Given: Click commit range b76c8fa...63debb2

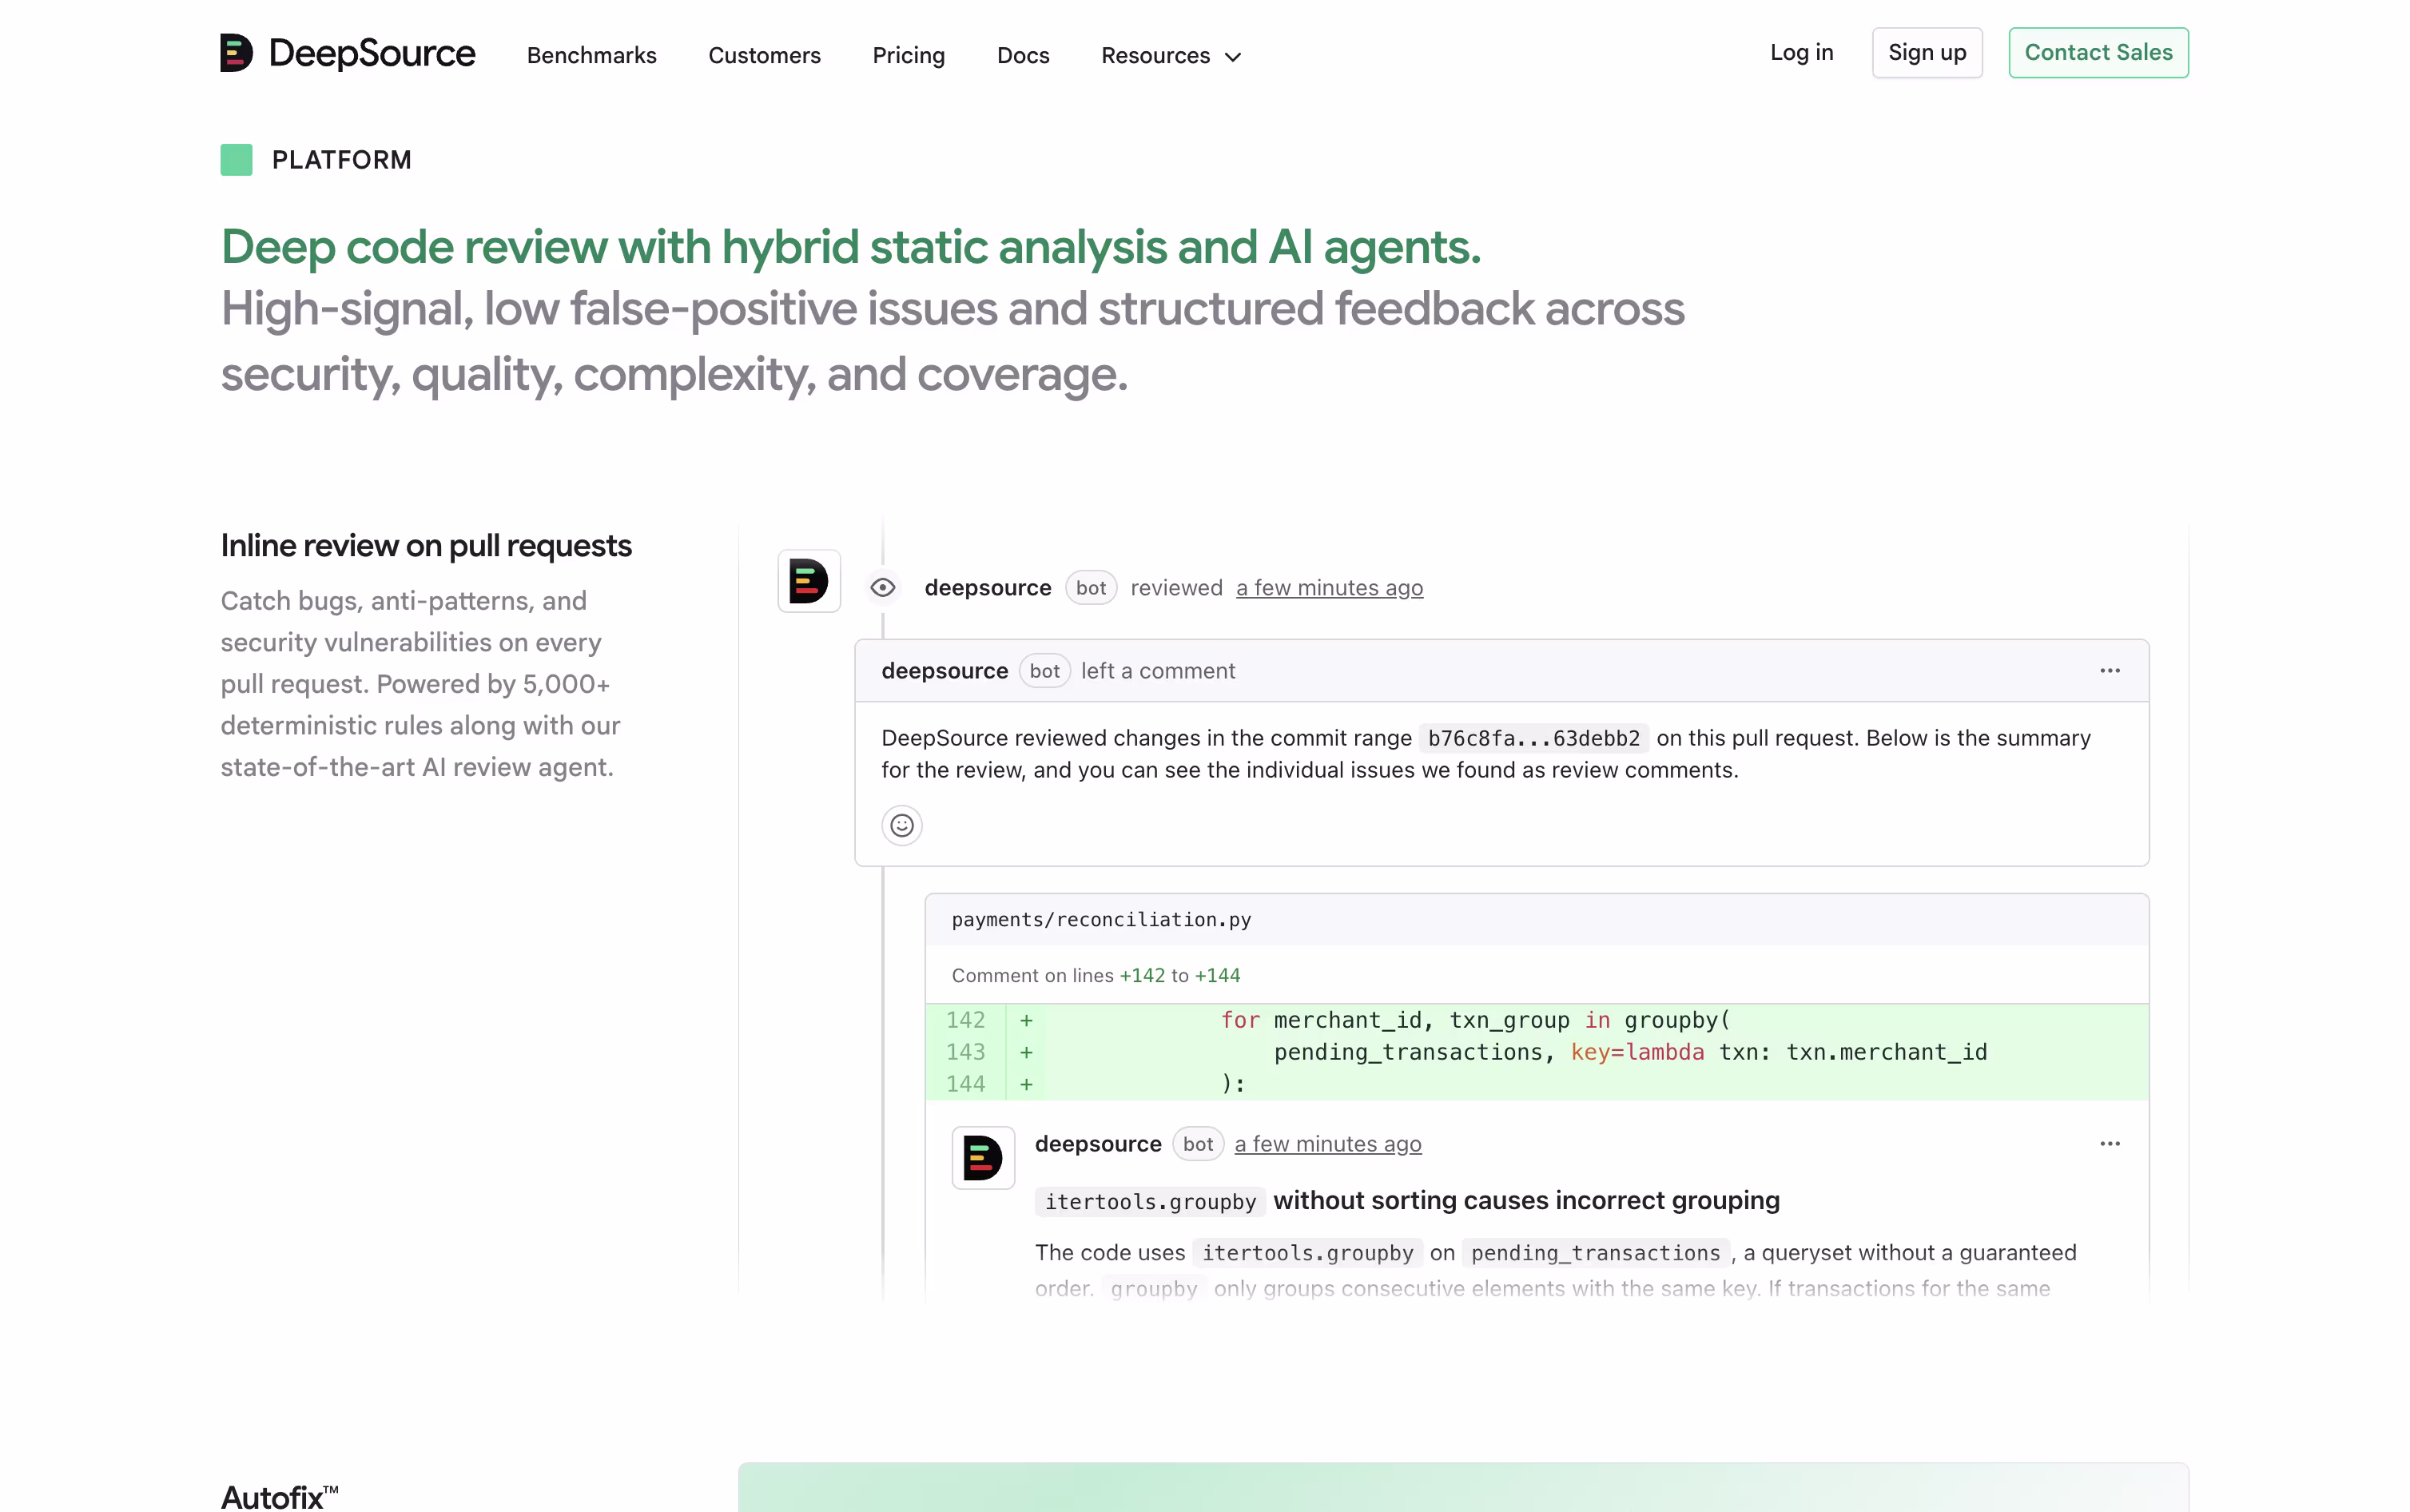Looking at the screenshot, I should tap(1534, 738).
